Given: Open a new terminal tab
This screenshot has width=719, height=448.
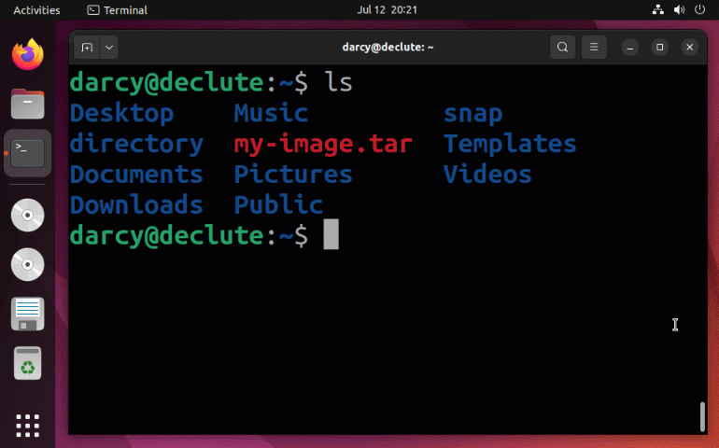Looking at the screenshot, I should click(87, 47).
